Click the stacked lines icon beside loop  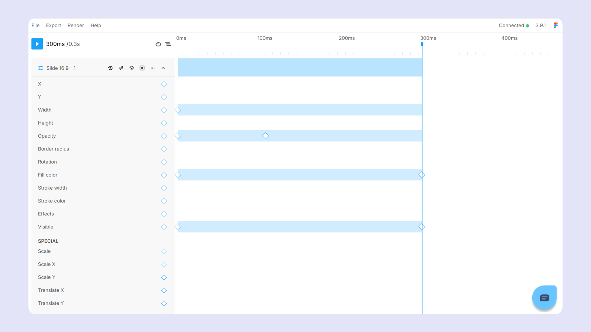click(168, 44)
